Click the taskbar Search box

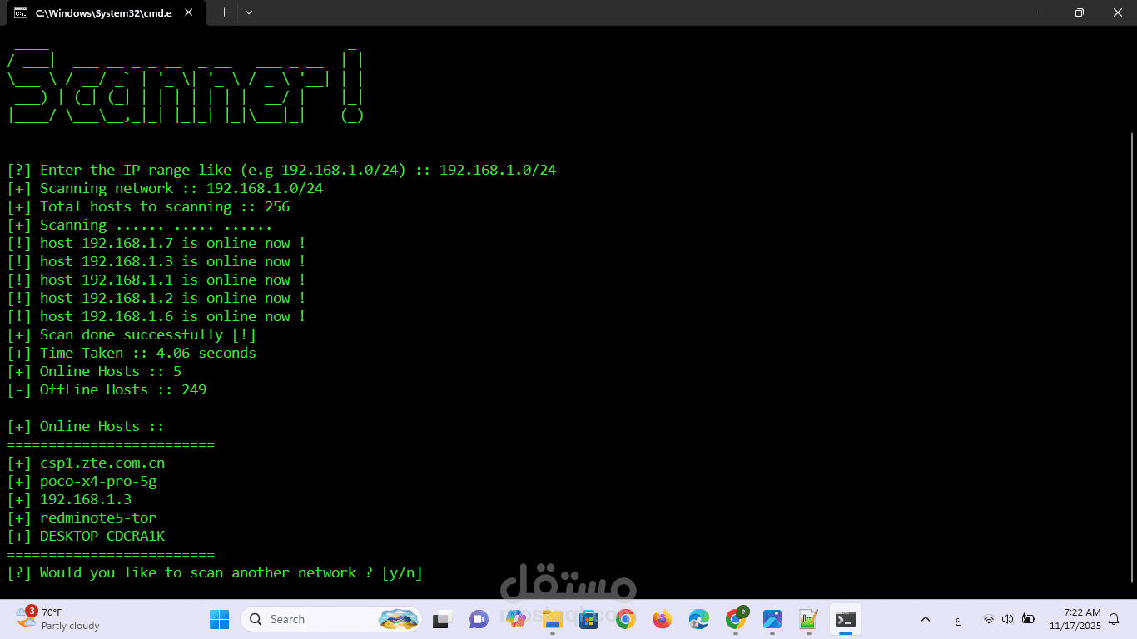331,619
